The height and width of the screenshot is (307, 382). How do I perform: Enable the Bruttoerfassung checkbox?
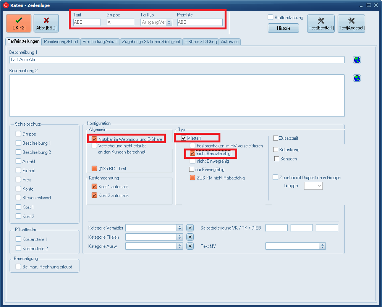coord(270,18)
